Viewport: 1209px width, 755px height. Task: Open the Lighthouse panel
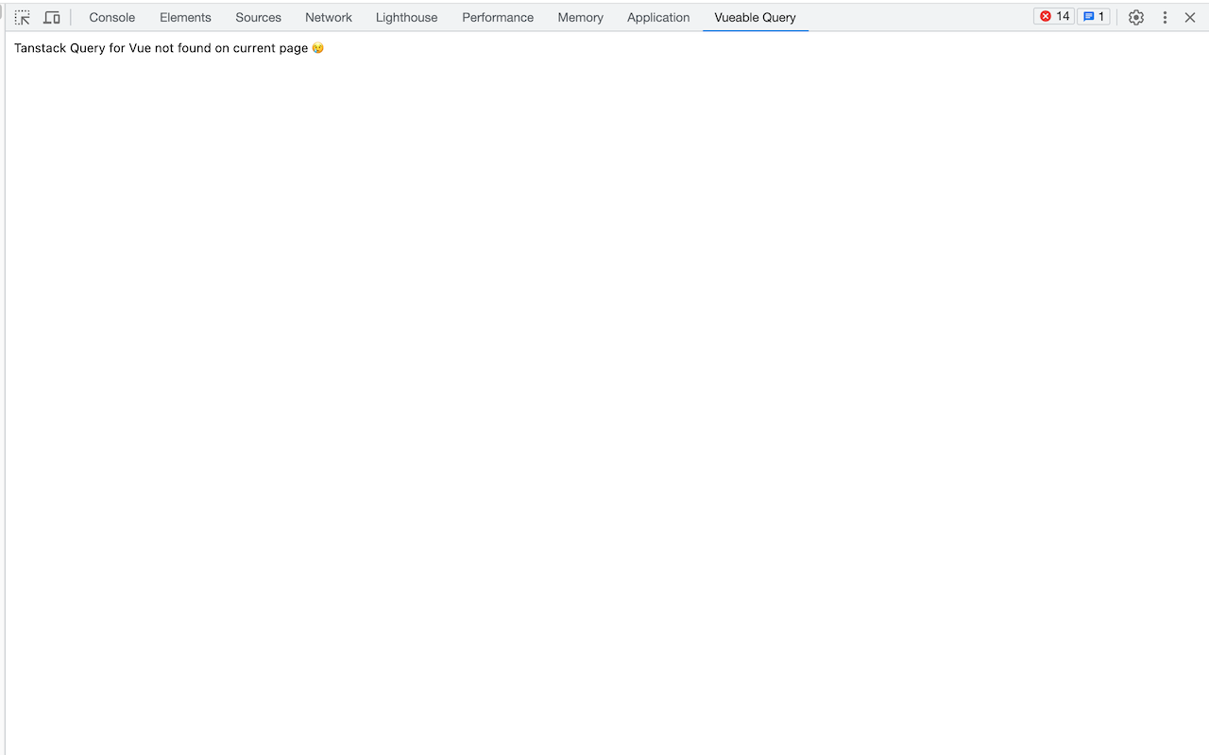tap(406, 17)
